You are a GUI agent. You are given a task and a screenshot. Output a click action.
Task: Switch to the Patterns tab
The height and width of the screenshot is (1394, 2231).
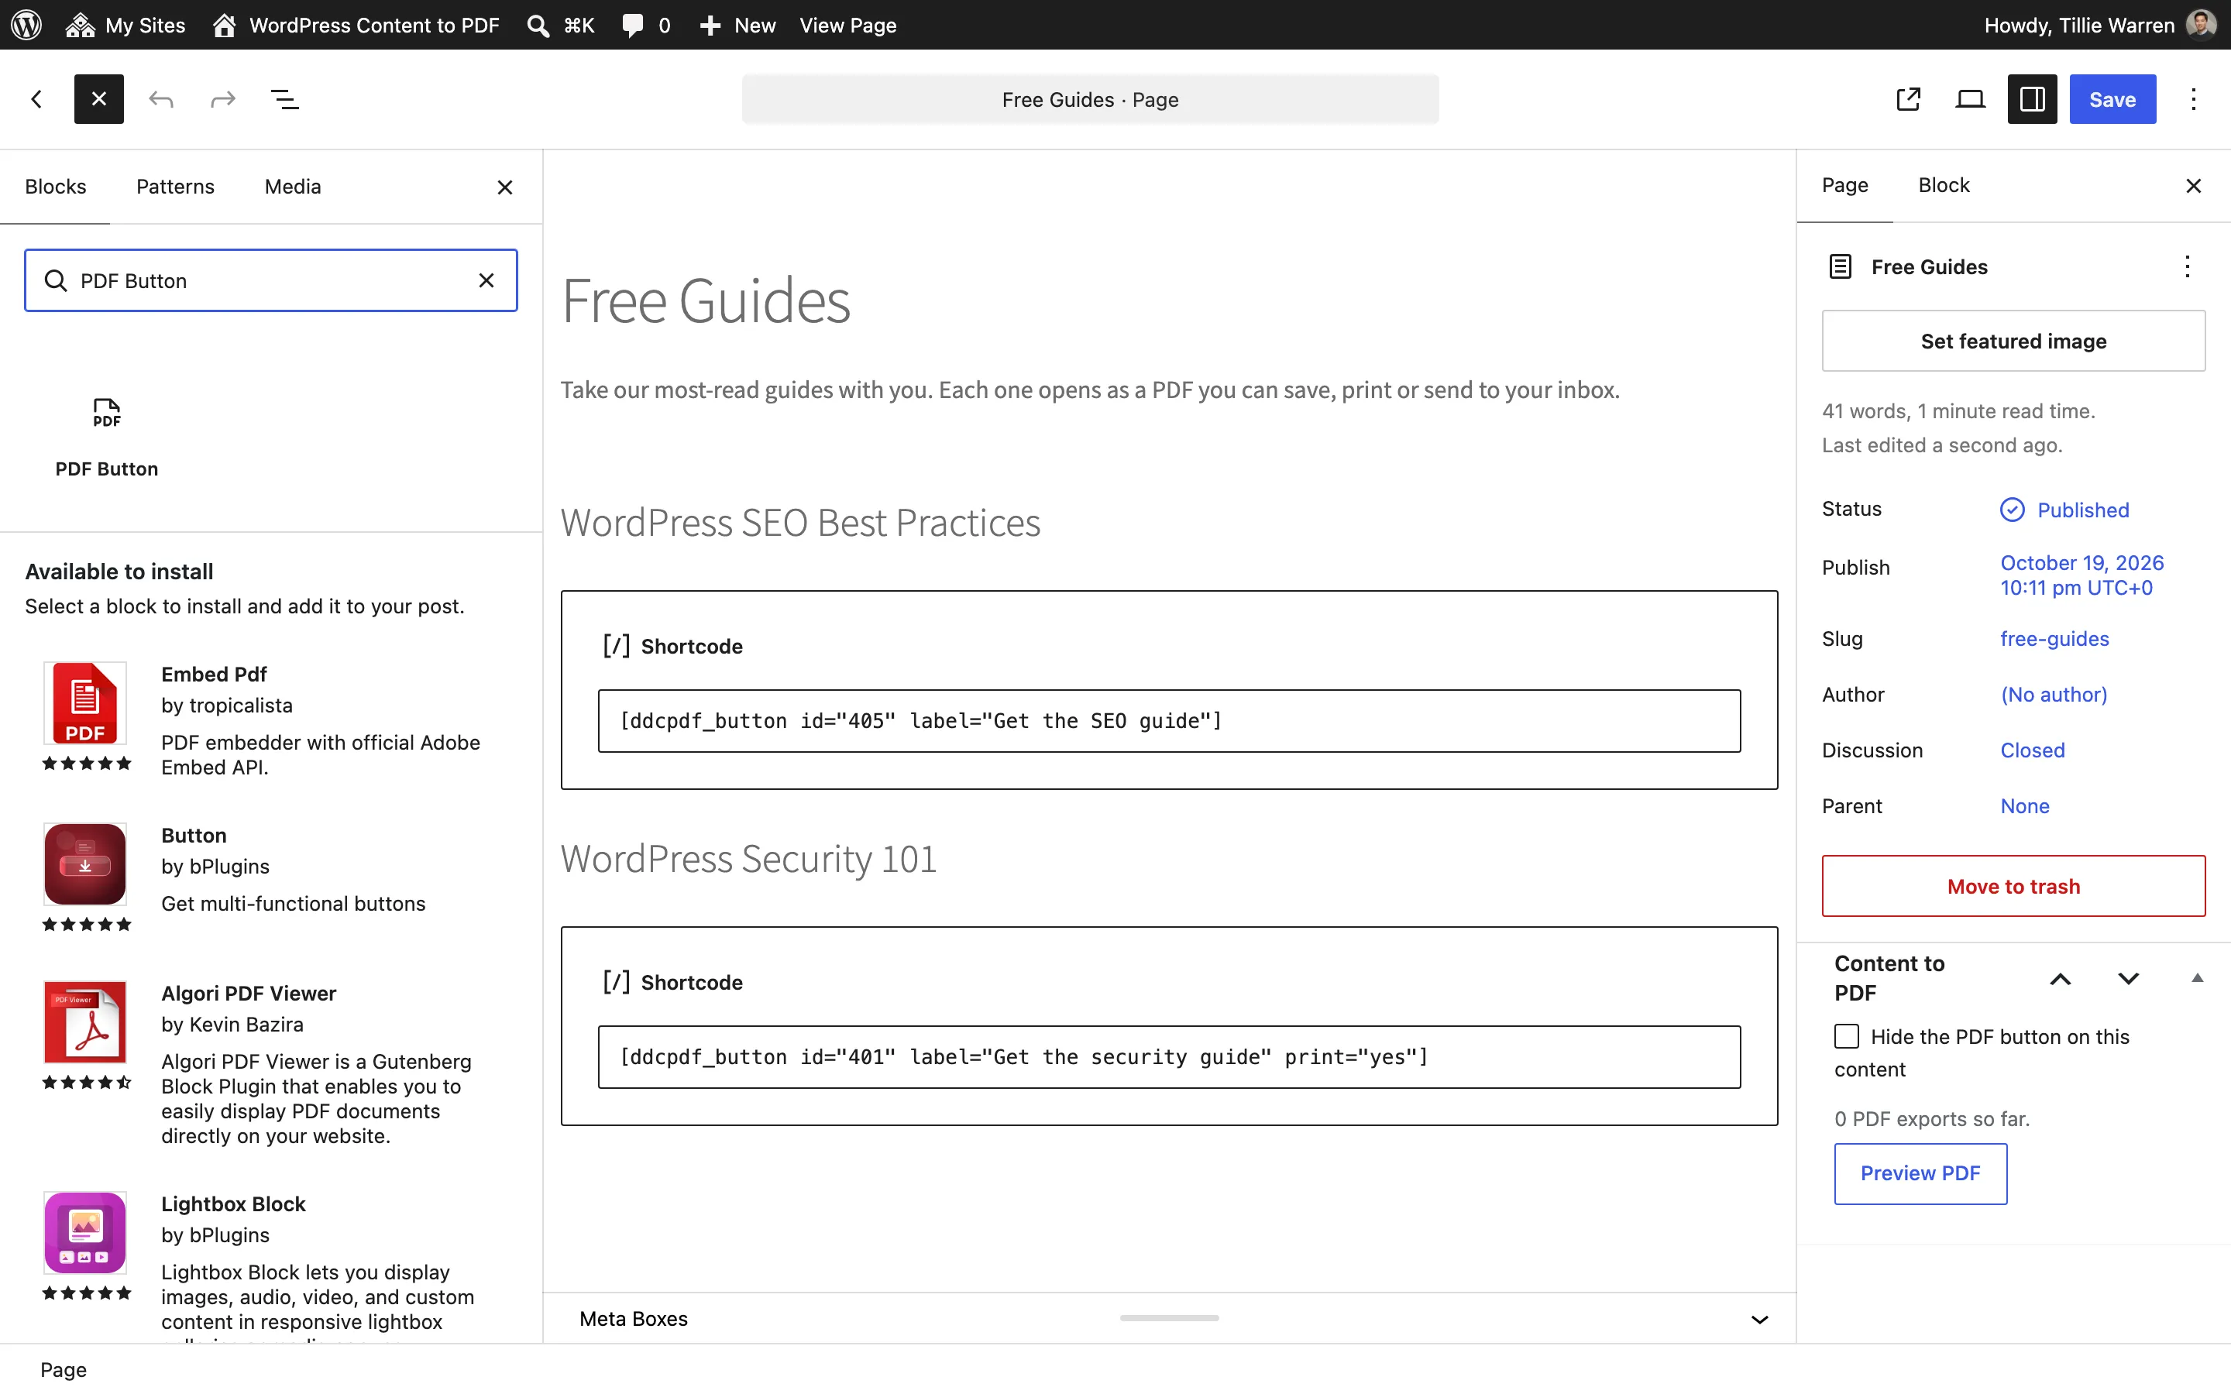(175, 186)
